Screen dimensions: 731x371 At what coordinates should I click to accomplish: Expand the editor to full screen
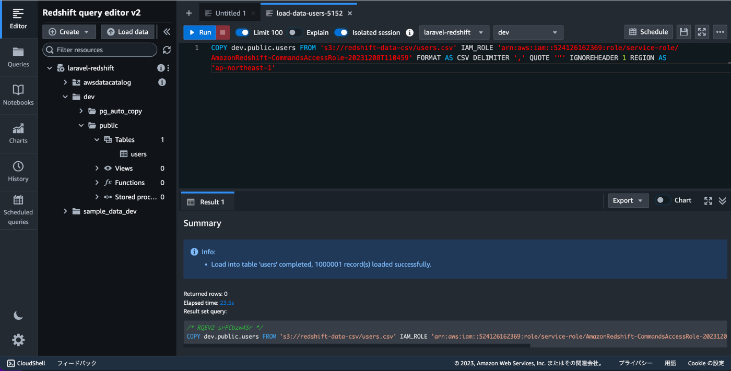click(702, 32)
